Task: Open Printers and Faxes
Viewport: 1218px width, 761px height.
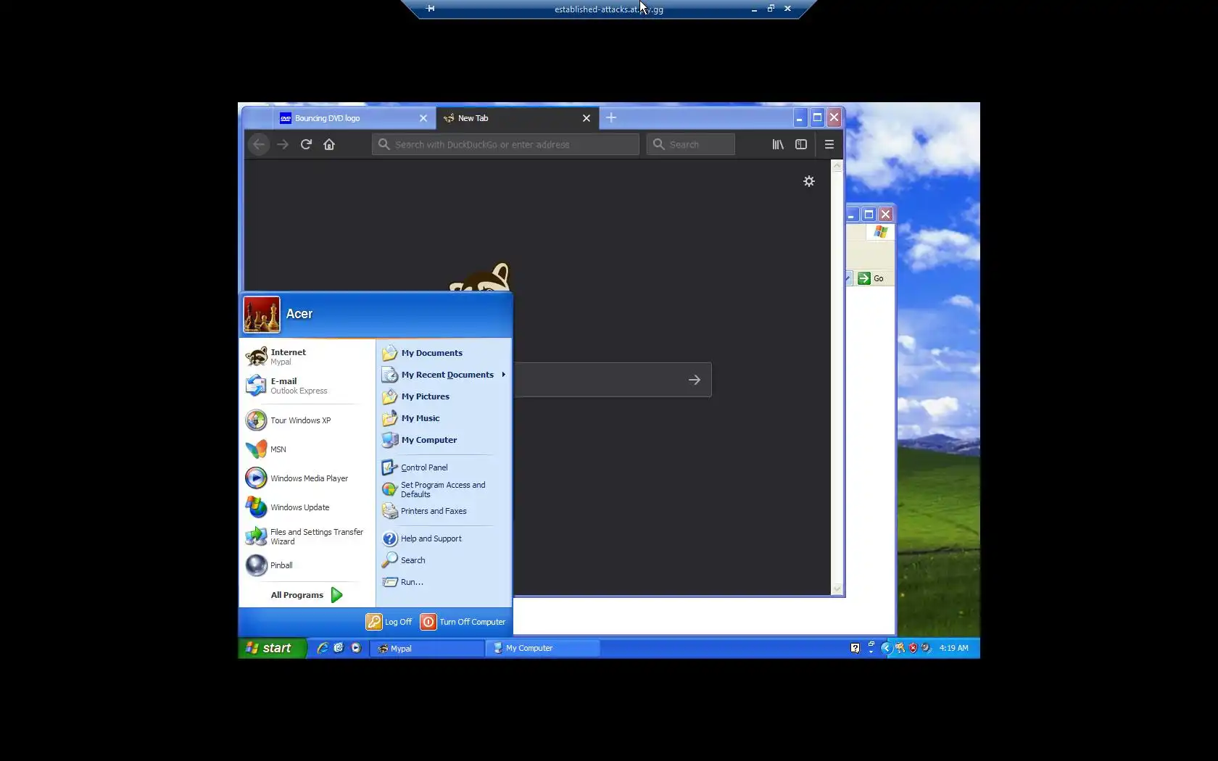Action: click(444, 511)
